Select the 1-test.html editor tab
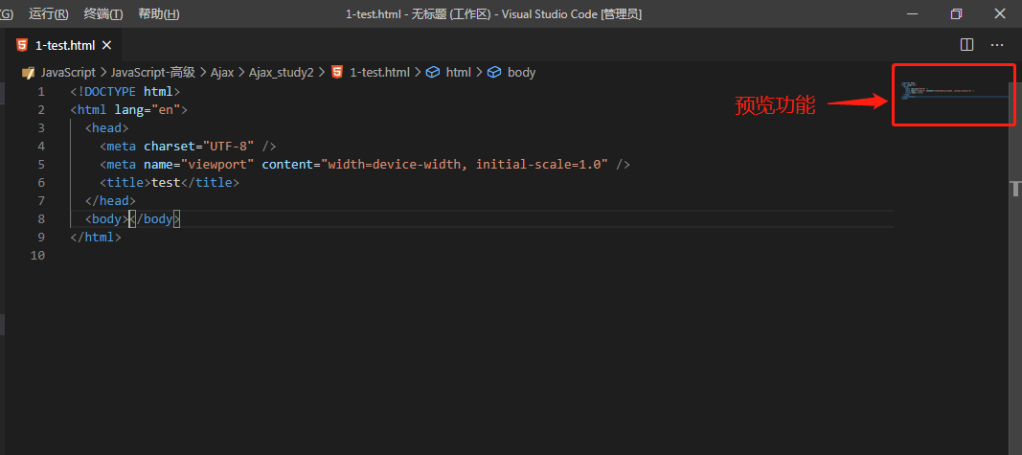The width and height of the screenshot is (1022, 455). (x=64, y=45)
